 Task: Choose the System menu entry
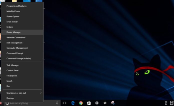[22, 27]
